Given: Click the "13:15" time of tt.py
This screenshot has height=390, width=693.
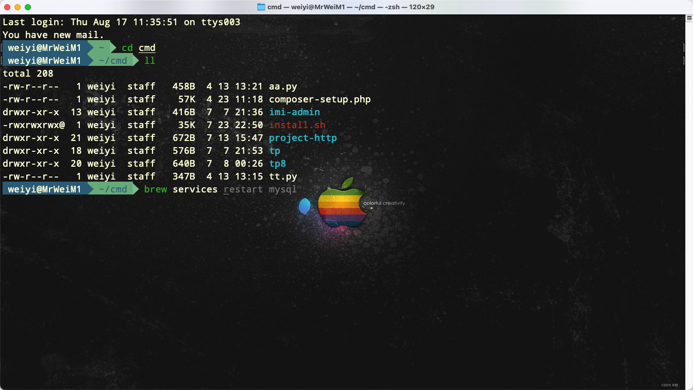Looking at the screenshot, I should (249, 176).
